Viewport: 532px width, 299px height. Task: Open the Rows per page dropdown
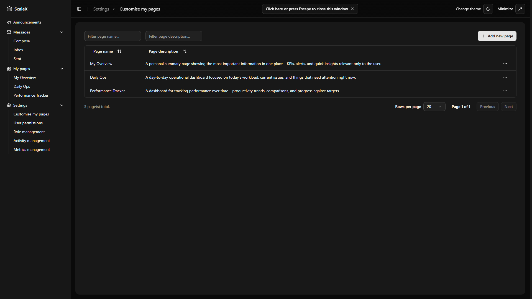[x=434, y=107]
